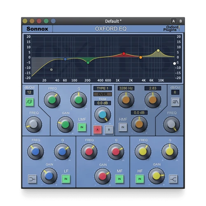The image size is (206, 206).
Task: Toggle the LF band shelf shape button
Action: [32, 179]
